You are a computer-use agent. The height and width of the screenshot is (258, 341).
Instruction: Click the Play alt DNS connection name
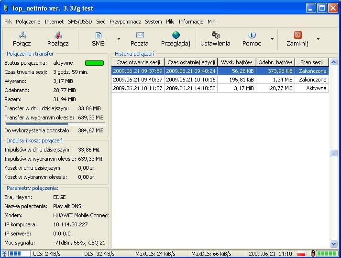point(67,206)
